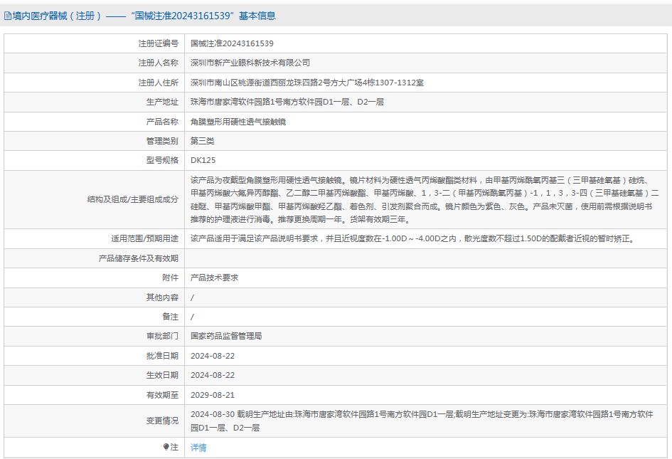
Task: Select the production address value in 生产地址 row
Action: (x=287, y=102)
